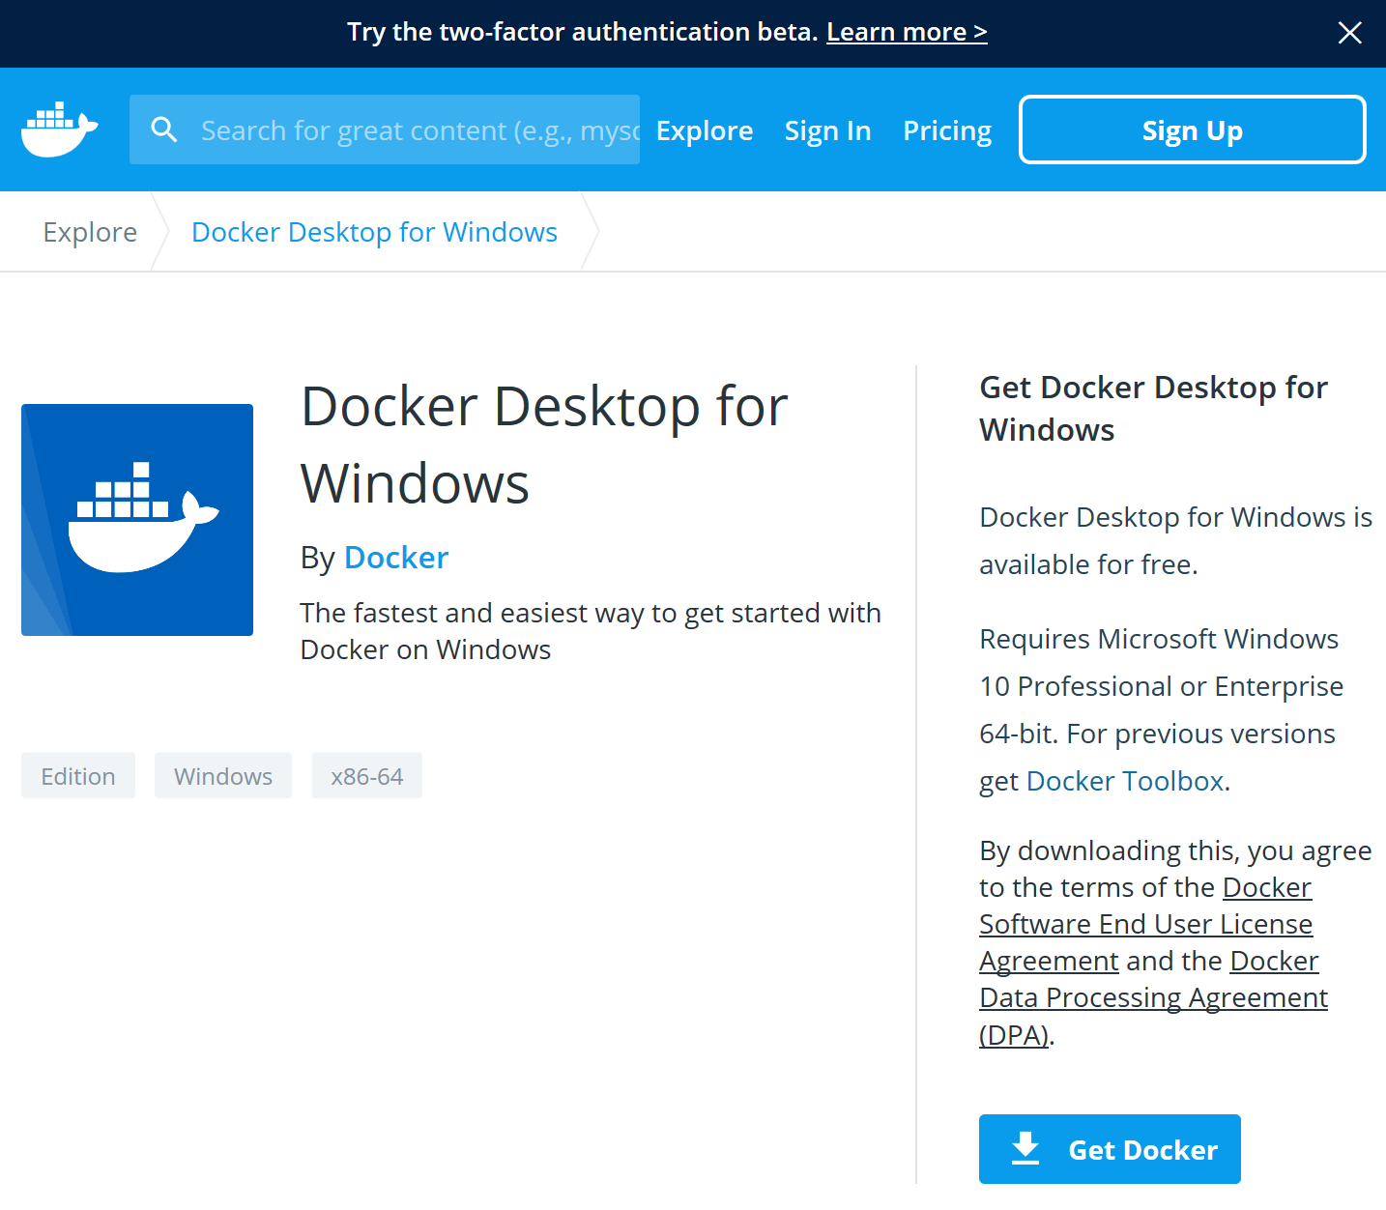Click text 'Requires Microsoft Windows'

tap(1159, 639)
